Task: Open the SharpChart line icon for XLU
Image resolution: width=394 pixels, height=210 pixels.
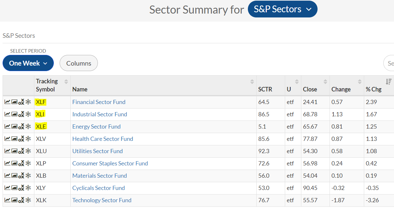Action: click(x=7, y=151)
